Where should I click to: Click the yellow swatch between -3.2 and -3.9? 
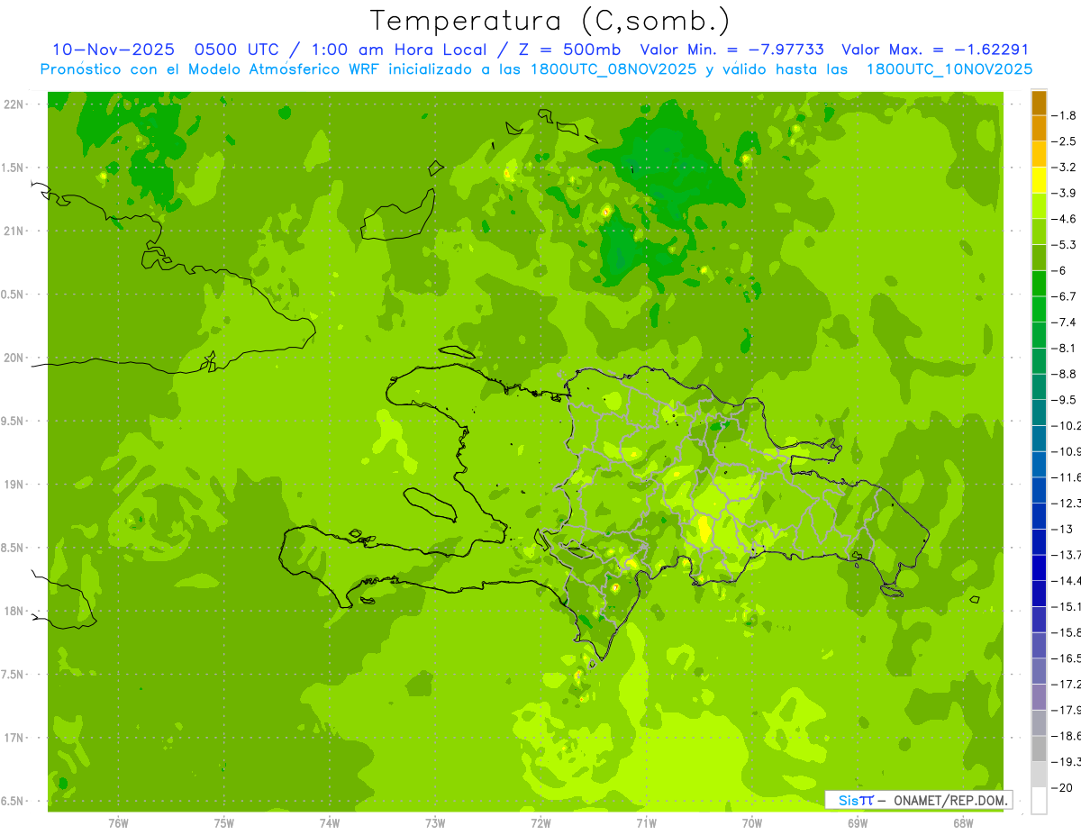(x=1039, y=180)
